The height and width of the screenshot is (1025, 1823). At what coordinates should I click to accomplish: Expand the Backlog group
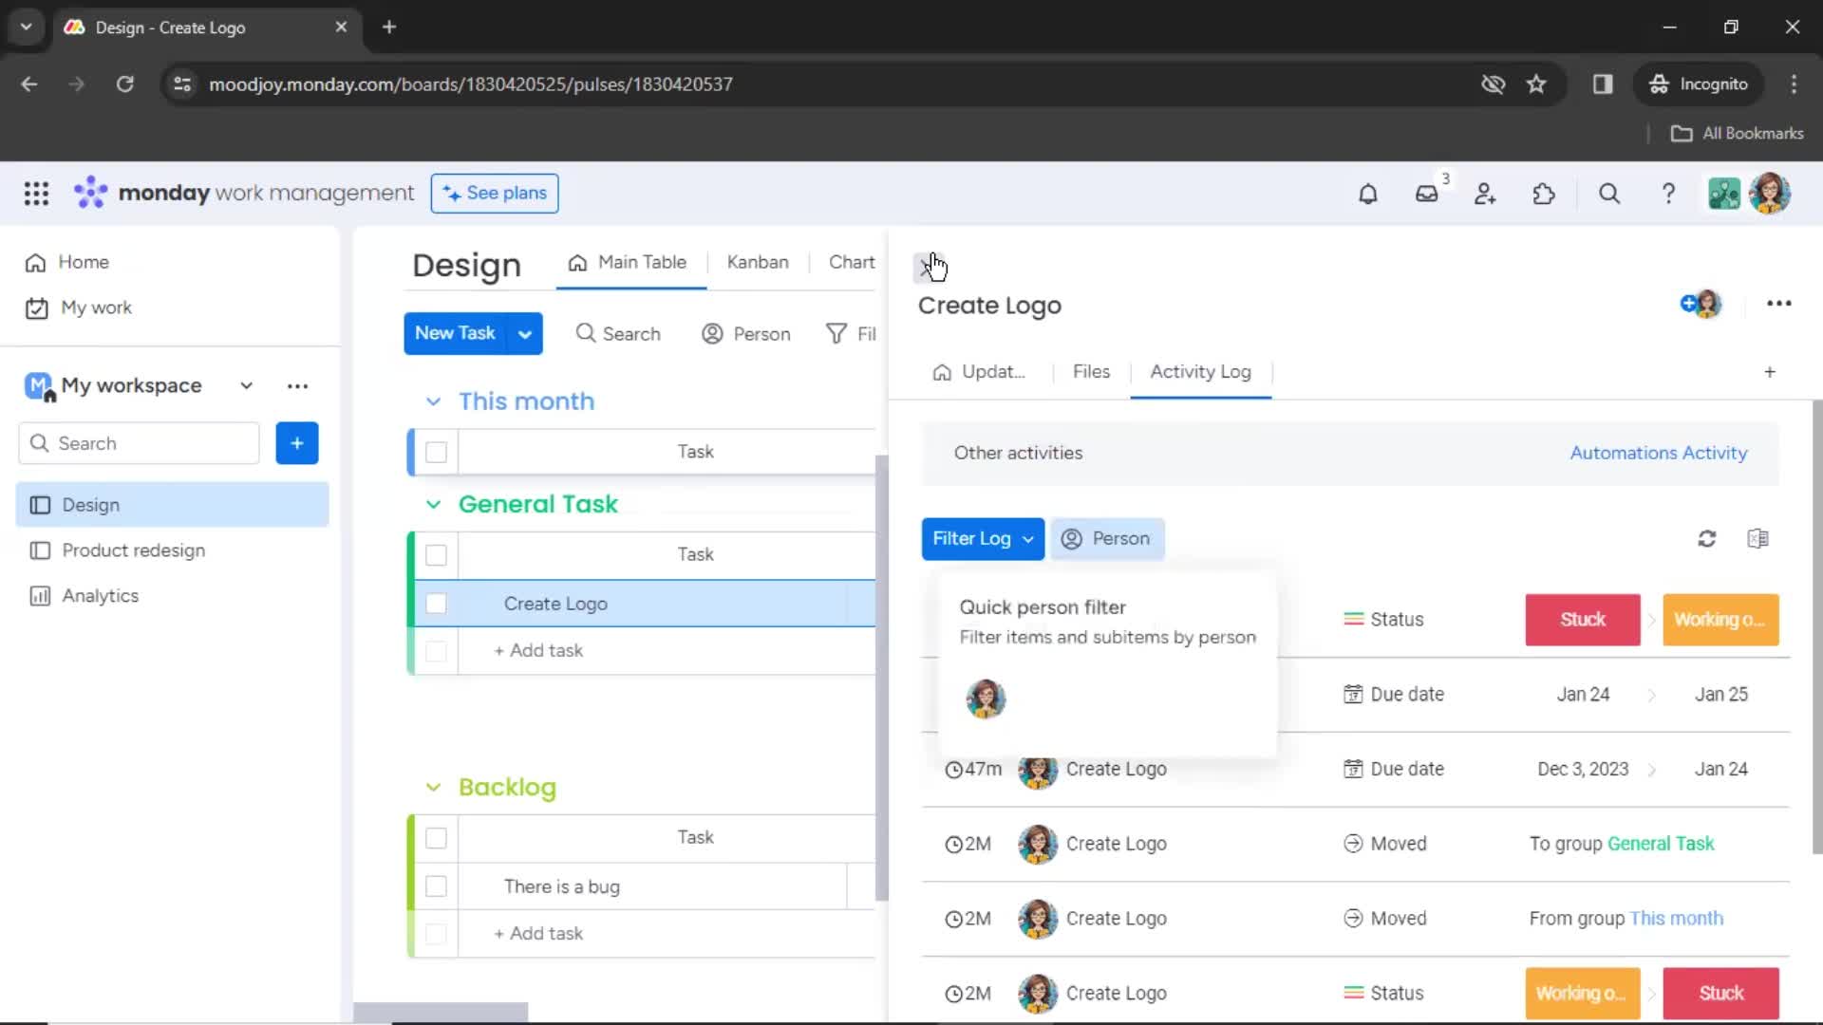(x=433, y=786)
